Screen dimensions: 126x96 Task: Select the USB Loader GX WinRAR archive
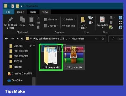point(74,57)
